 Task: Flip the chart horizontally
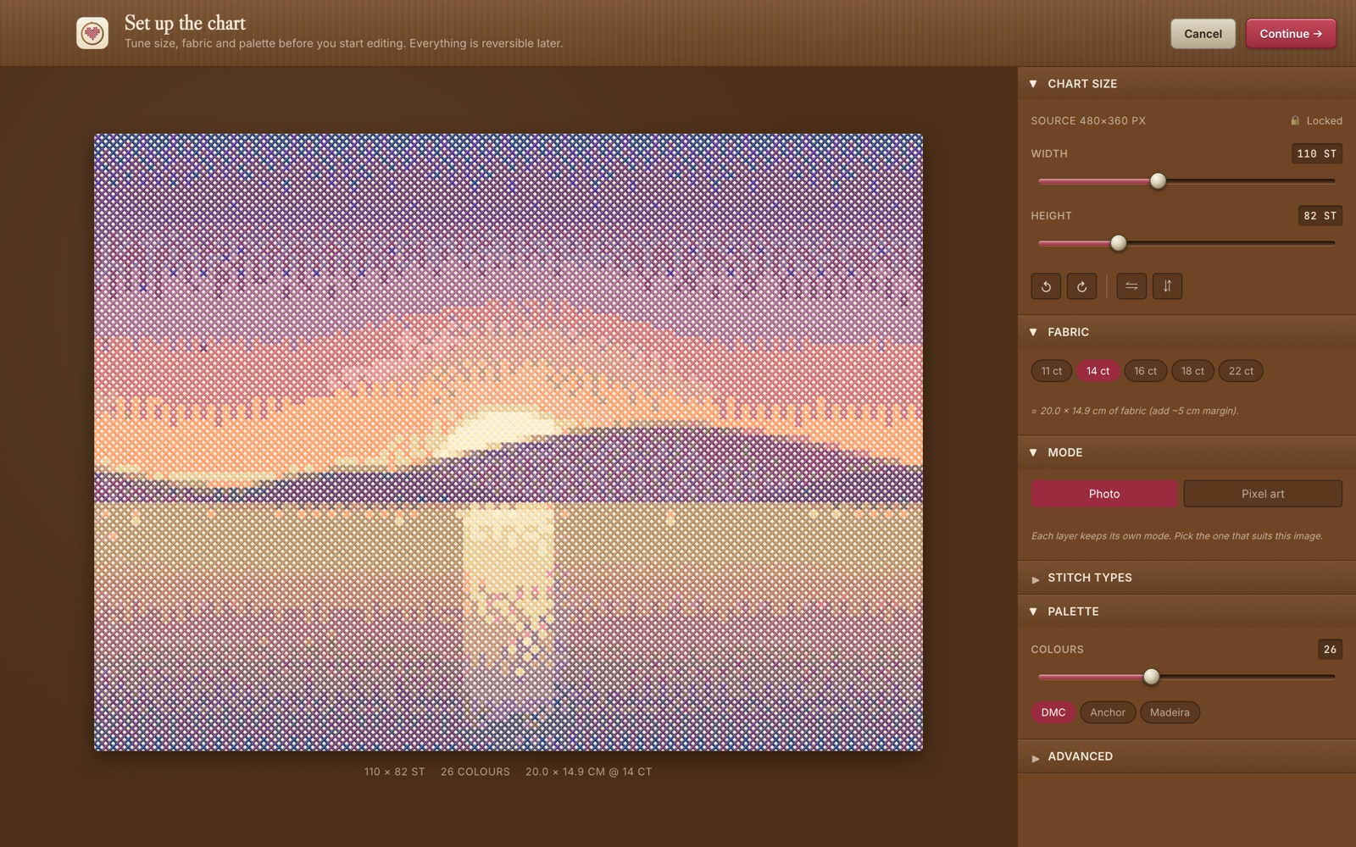point(1131,286)
